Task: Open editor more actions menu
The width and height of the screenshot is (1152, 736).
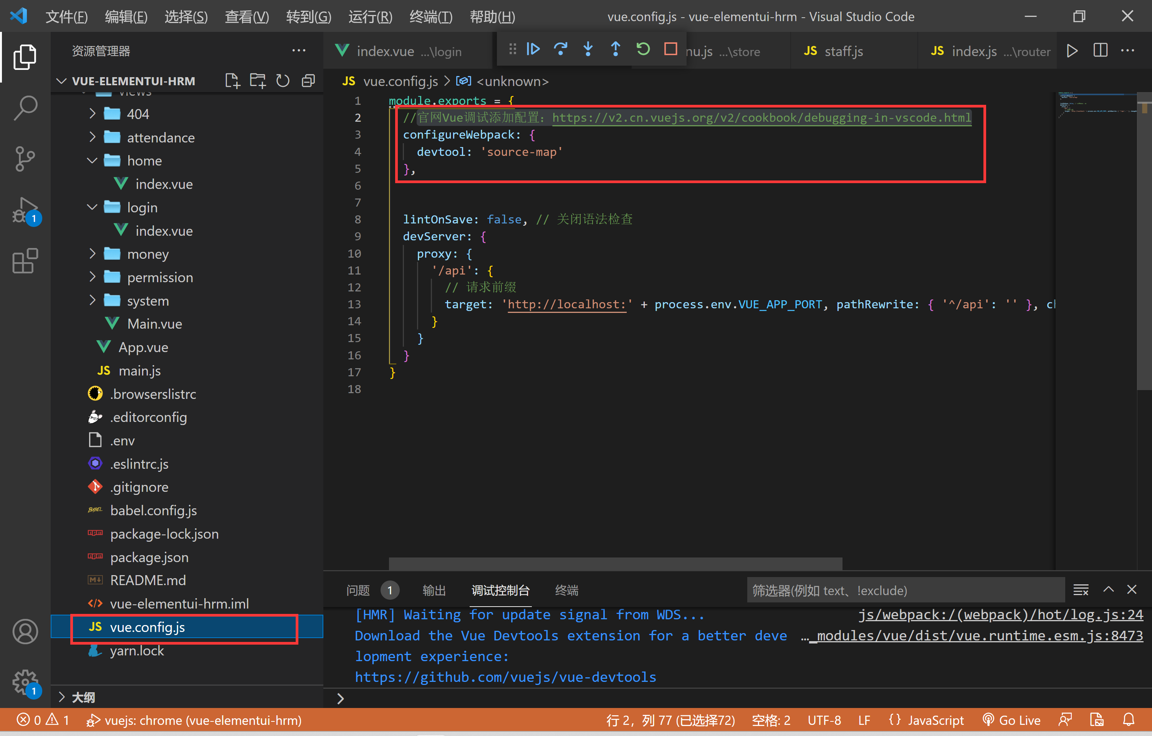Action: pos(1127,51)
